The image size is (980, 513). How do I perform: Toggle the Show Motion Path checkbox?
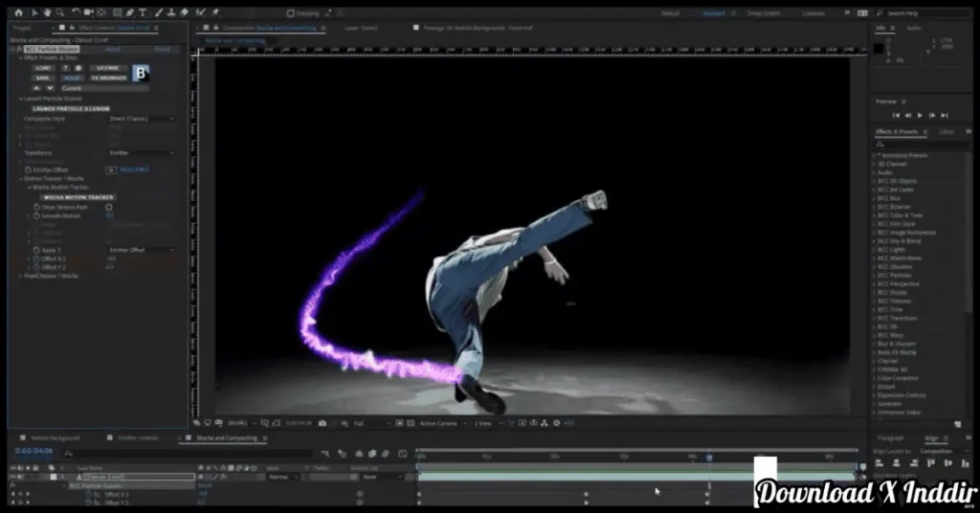tap(109, 207)
